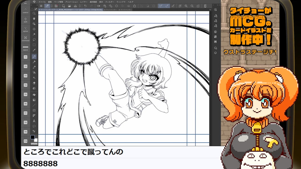The width and height of the screenshot is (301, 169).
Task: Tap the T5 shortcut key
Action: point(25,95)
